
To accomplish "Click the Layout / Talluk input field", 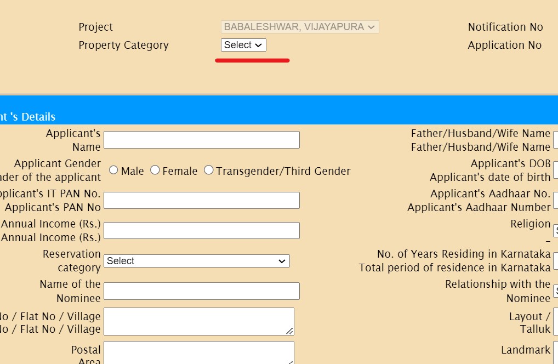I will coord(555,321).
